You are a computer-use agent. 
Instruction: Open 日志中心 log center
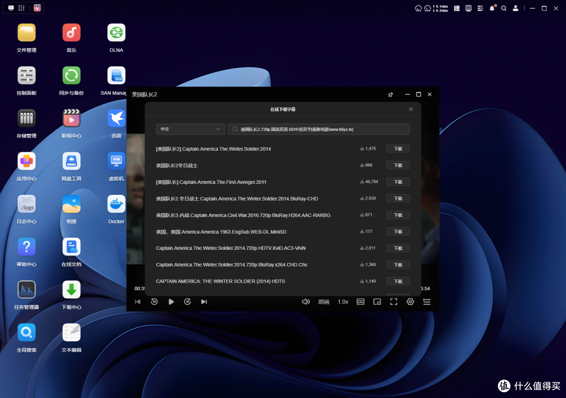pyautogui.click(x=26, y=204)
